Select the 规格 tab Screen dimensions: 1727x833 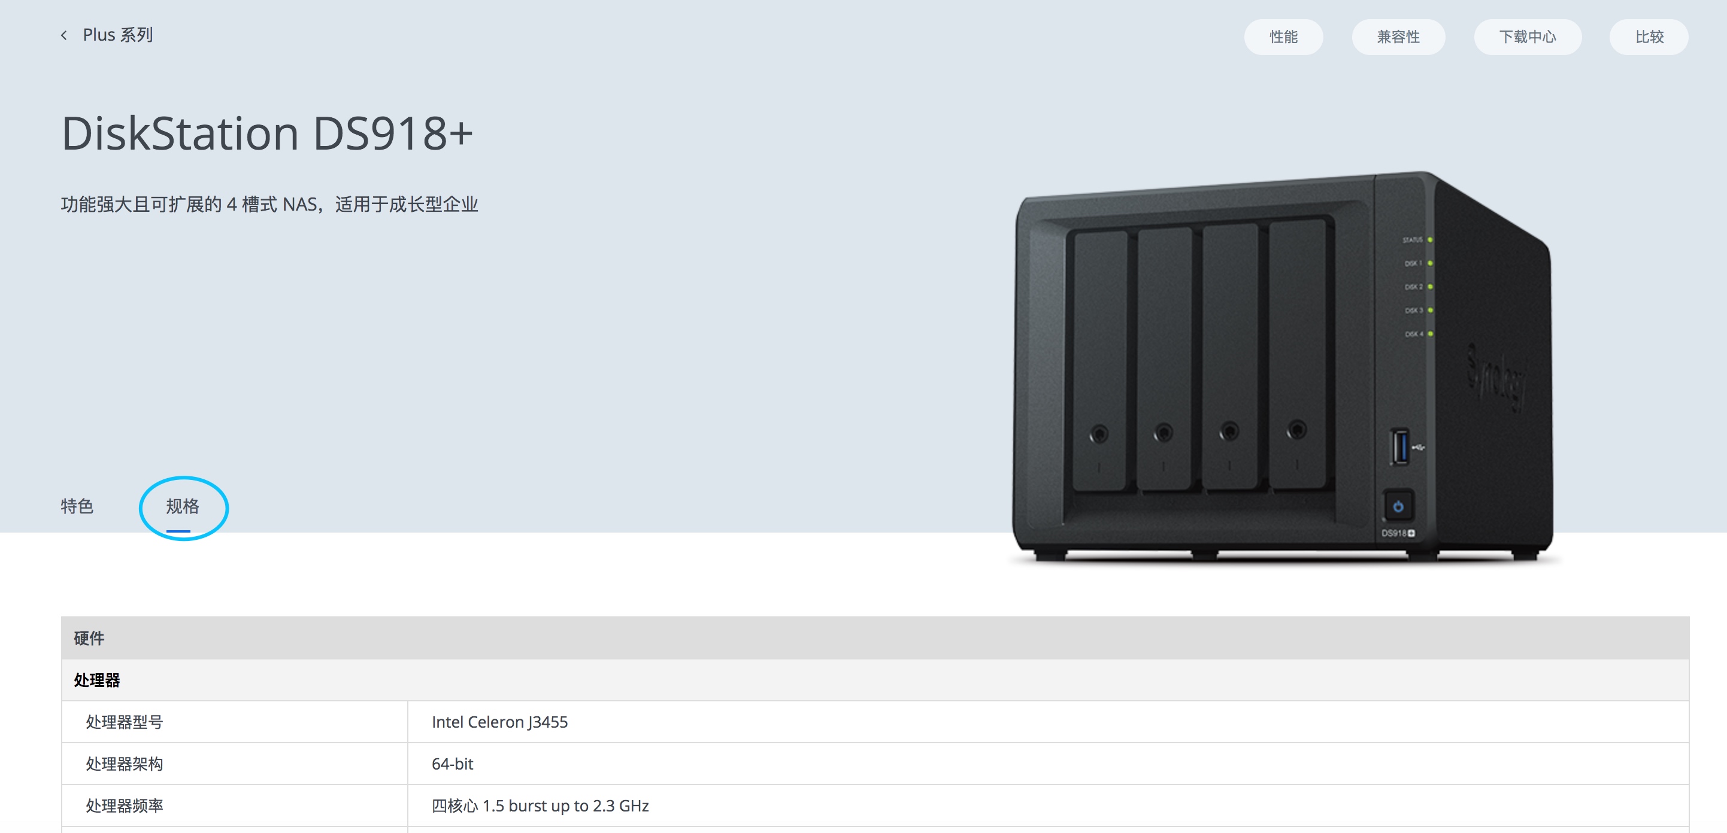183,506
